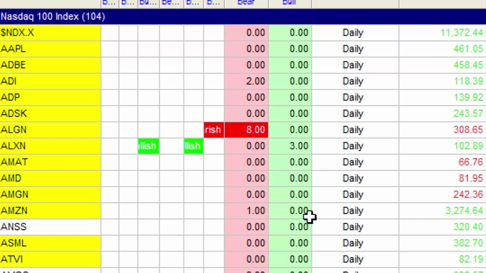Select the ATVI ticker symbol
Viewport: 486px width, 273px height.
[x=12, y=259]
